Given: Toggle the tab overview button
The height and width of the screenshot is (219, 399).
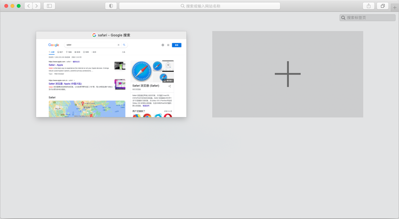Looking at the screenshot, I should 383,6.
